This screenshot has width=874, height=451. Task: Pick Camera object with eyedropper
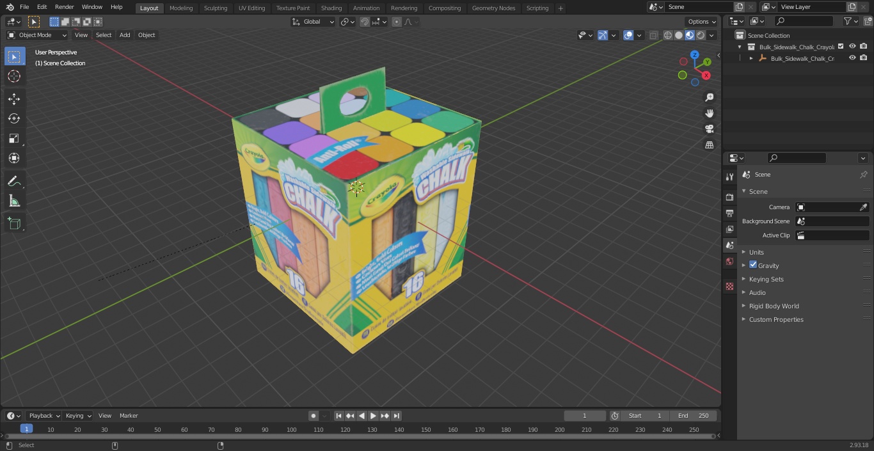click(863, 207)
